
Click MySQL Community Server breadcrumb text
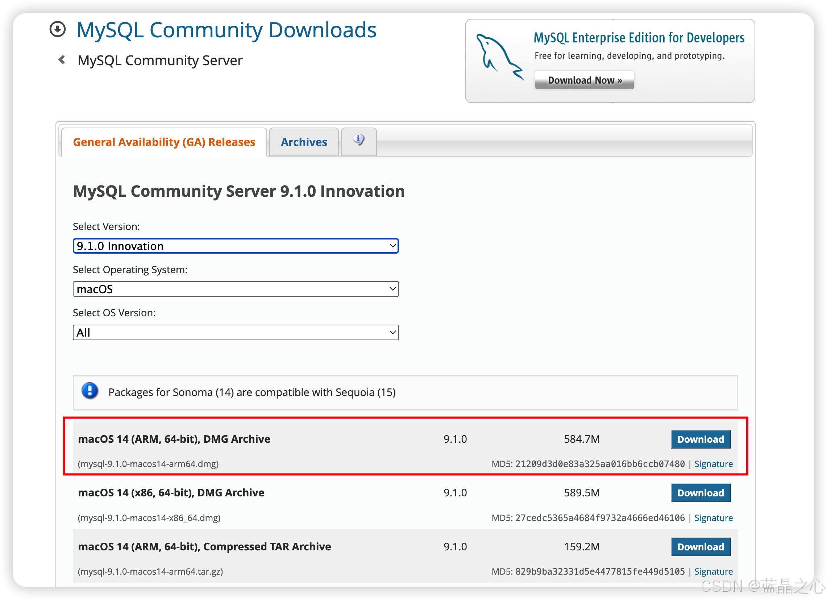(x=160, y=60)
